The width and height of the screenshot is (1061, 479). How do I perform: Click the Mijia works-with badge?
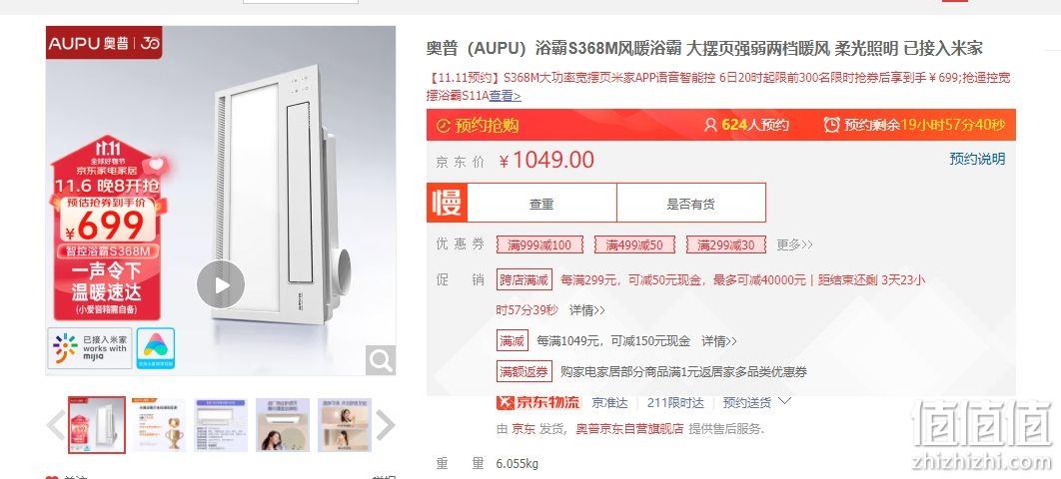tap(90, 348)
